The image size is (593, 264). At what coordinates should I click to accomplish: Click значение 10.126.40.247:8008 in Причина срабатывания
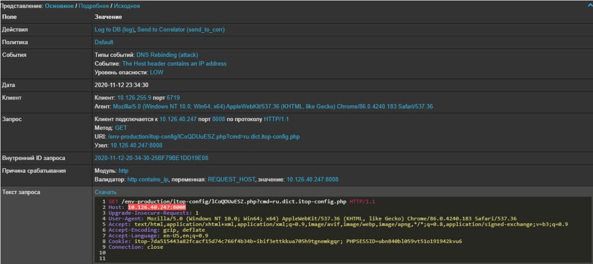pos(312,179)
